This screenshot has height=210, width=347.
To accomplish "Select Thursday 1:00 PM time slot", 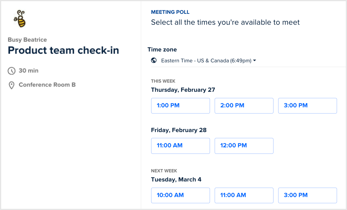I will (x=180, y=106).
